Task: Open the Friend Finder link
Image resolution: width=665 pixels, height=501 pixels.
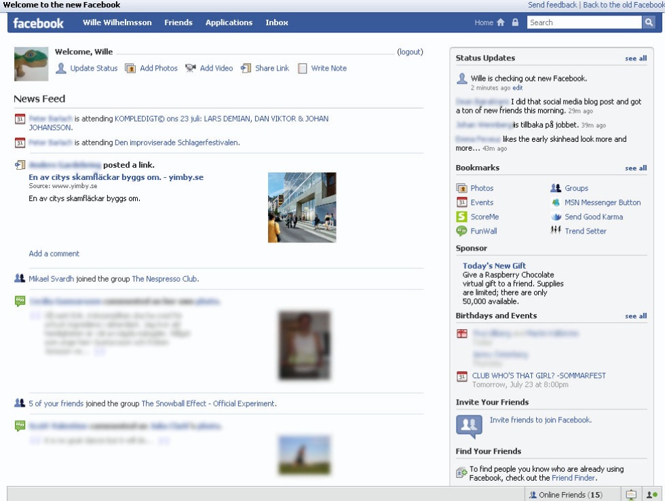Action: (573, 478)
